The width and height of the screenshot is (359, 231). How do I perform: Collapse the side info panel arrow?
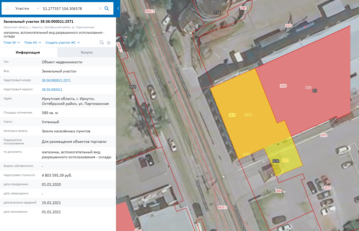(x=118, y=8)
